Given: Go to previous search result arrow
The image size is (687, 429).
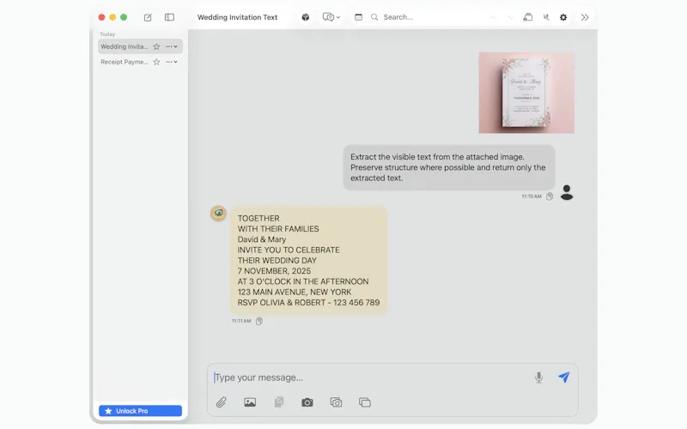Looking at the screenshot, I should (x=493, y=17).
